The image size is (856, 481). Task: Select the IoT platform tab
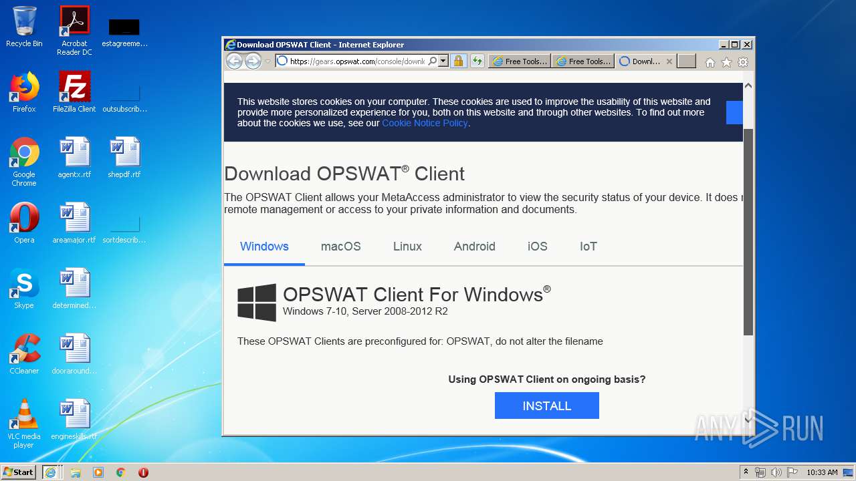[x=588, y=247]
